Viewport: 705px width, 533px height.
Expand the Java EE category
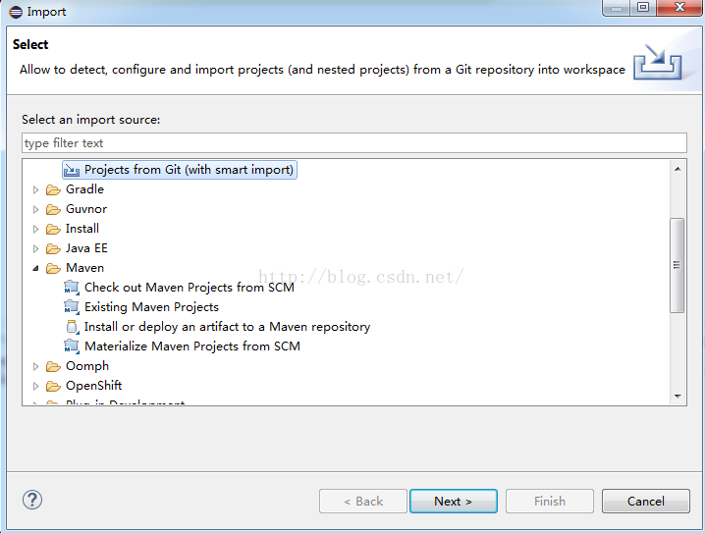(x=35, y=248)
